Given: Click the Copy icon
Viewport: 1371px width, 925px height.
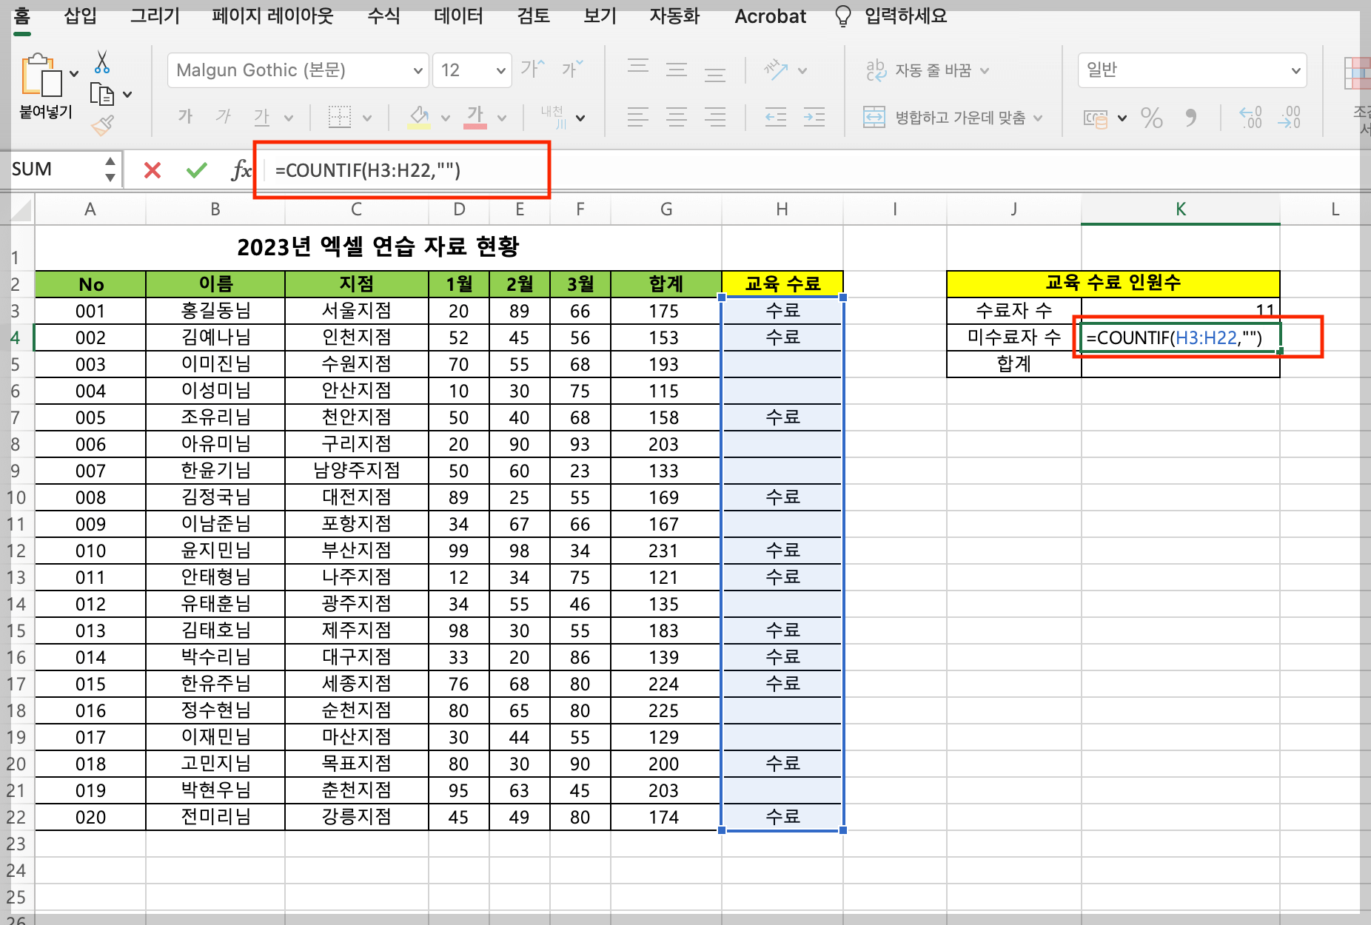Looking at the screenshot, I should click(x=104, y=94).
